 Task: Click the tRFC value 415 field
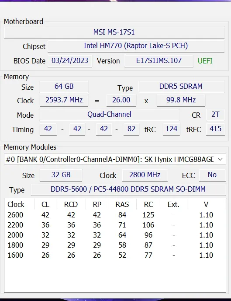pos(215,129)
